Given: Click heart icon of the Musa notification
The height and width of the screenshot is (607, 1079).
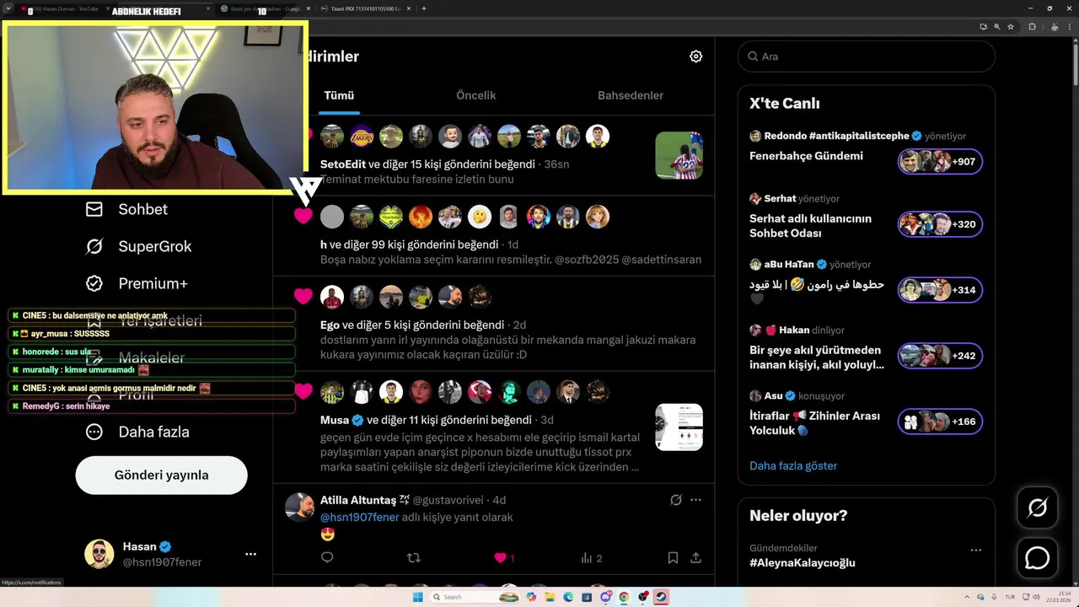Looking at the screenshot, I should tap(303, 391).
